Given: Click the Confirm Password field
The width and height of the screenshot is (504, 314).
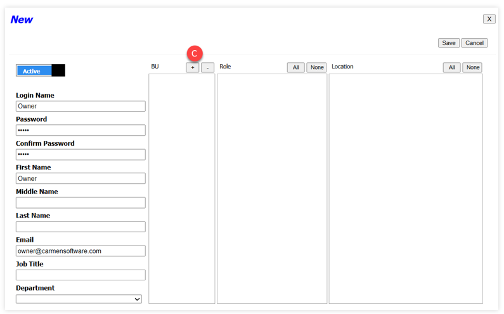Looking at the screenshot, I should click(x=81, y=154).
